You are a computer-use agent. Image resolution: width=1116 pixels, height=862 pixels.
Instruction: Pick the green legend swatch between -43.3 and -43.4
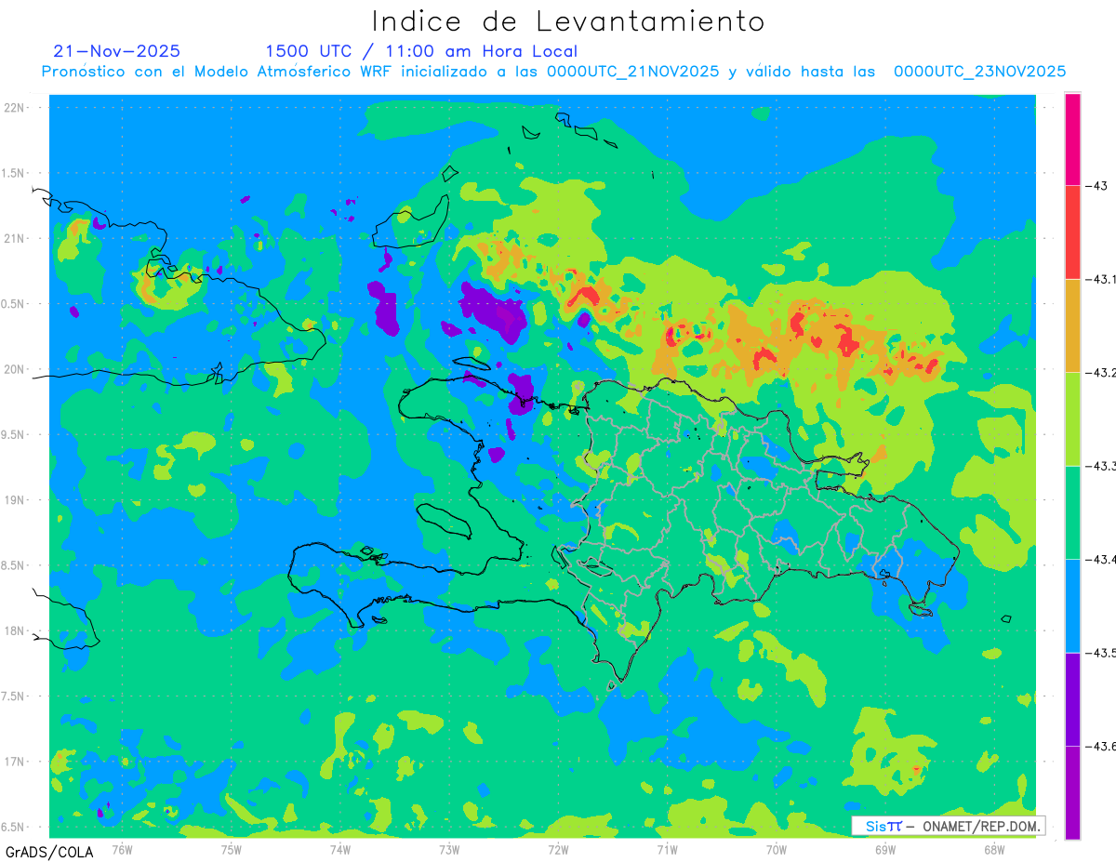1072,512
